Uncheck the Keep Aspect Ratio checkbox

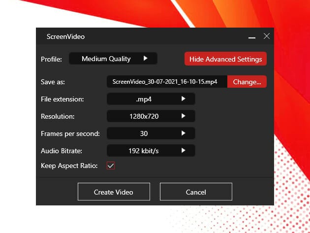click(x=111, y=166)
